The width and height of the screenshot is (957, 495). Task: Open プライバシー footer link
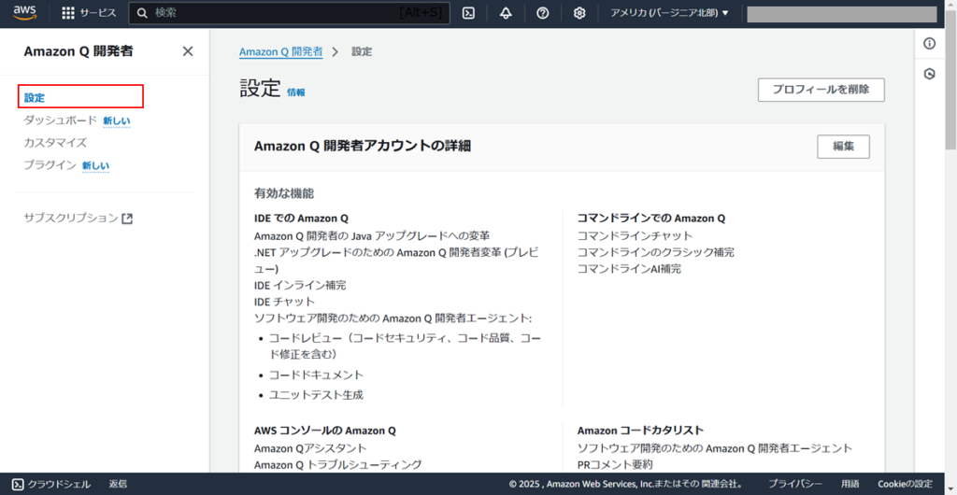795,484
